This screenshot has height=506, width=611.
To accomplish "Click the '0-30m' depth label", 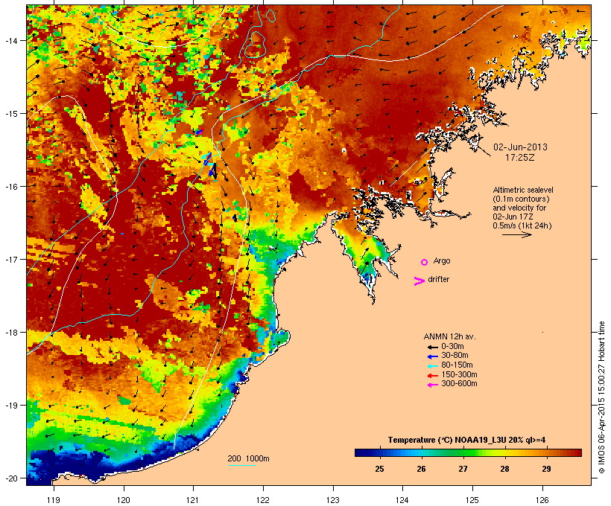I will tap(452, 347).
